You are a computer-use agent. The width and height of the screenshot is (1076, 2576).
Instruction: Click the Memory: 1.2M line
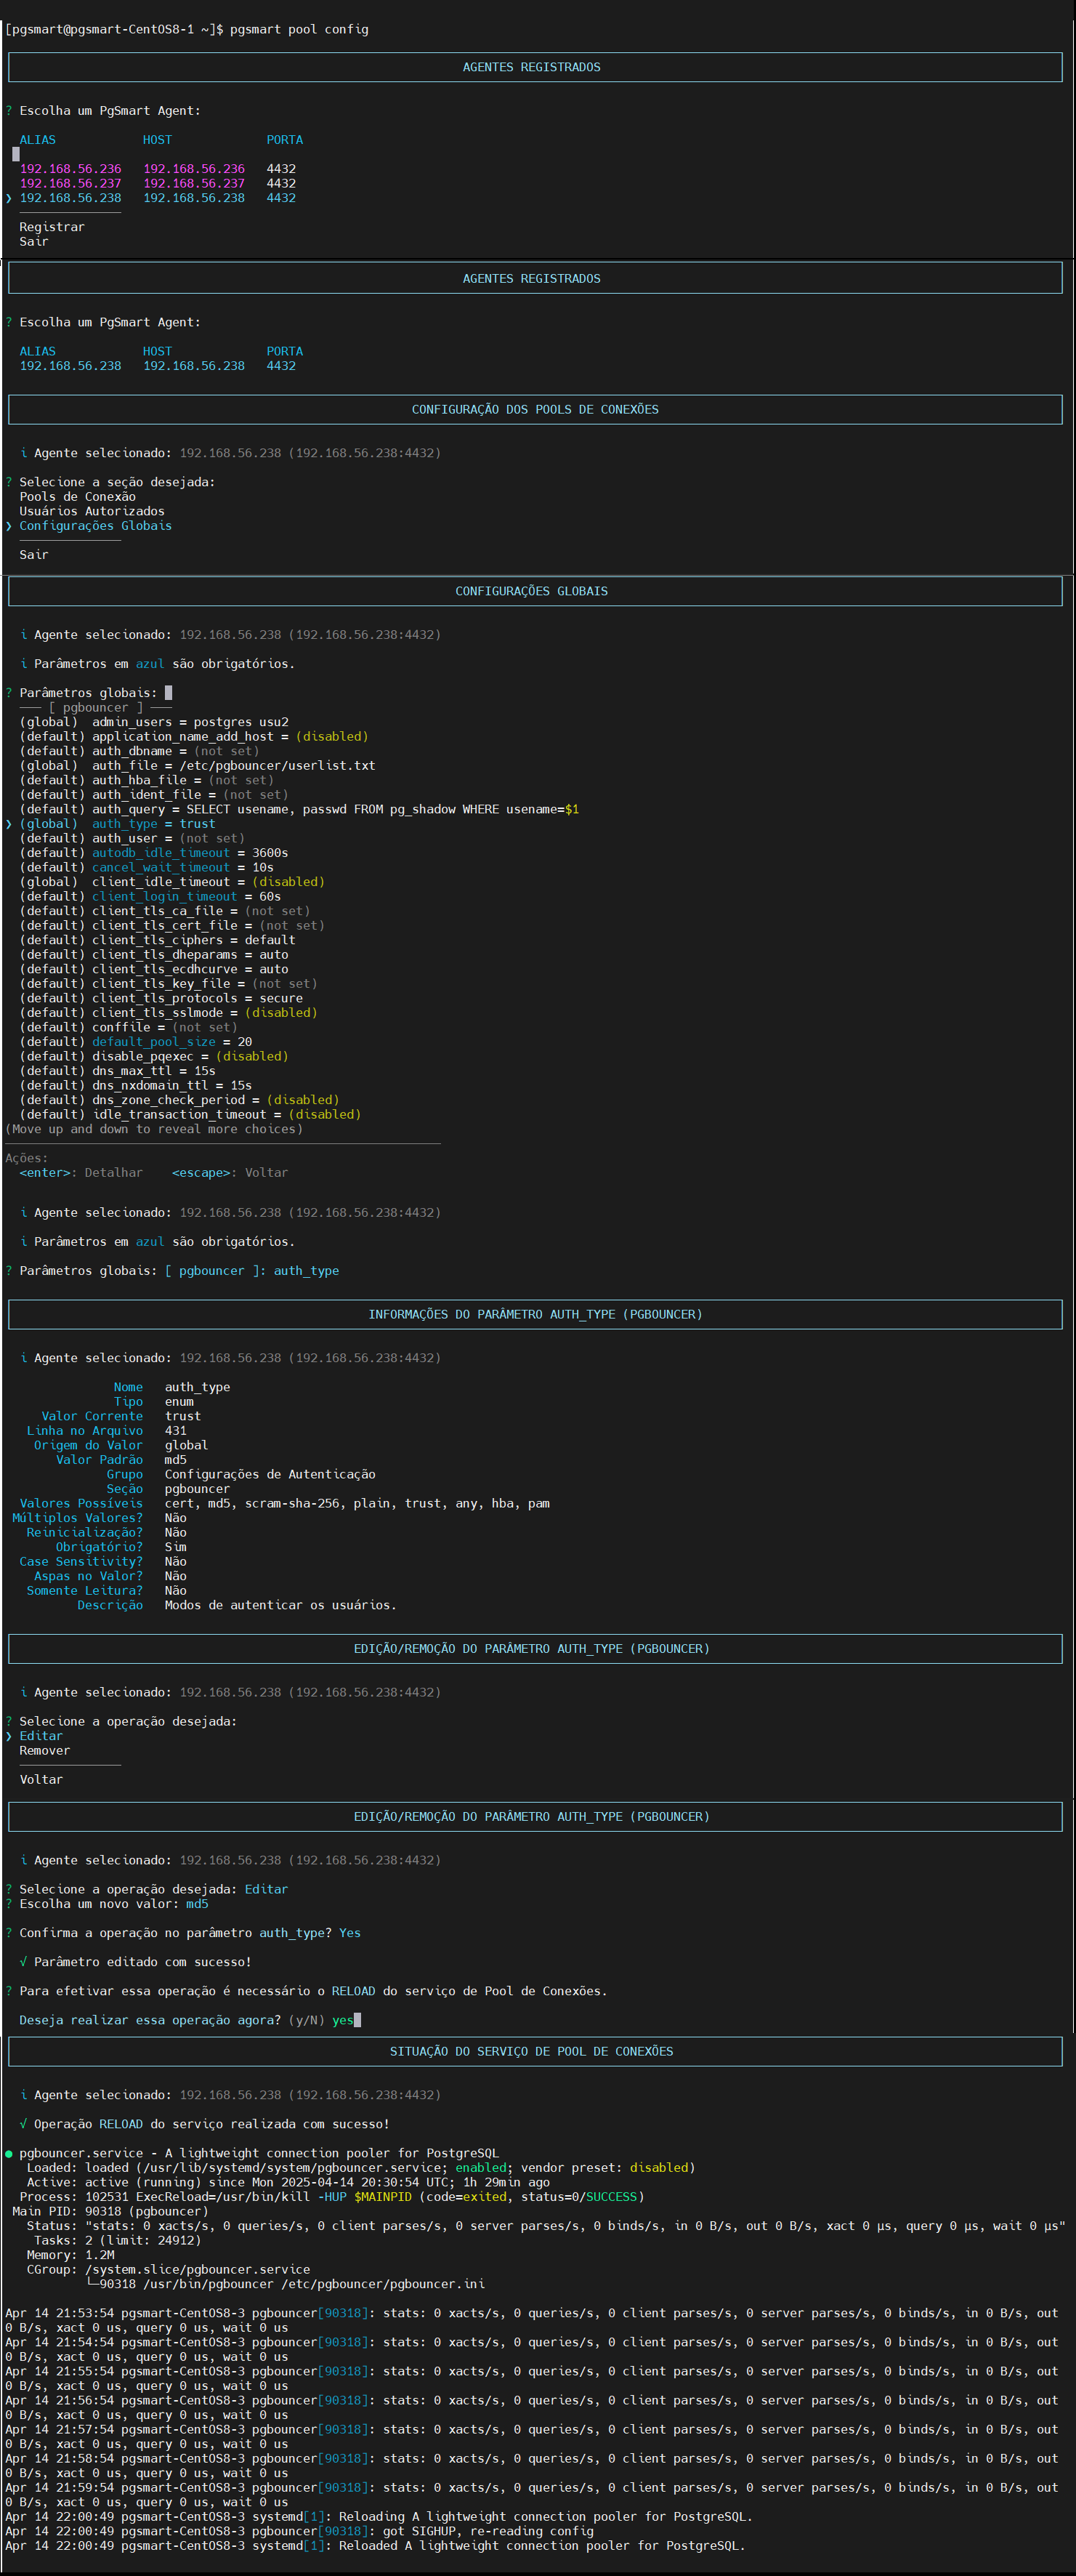click(x=71, y=2255)
